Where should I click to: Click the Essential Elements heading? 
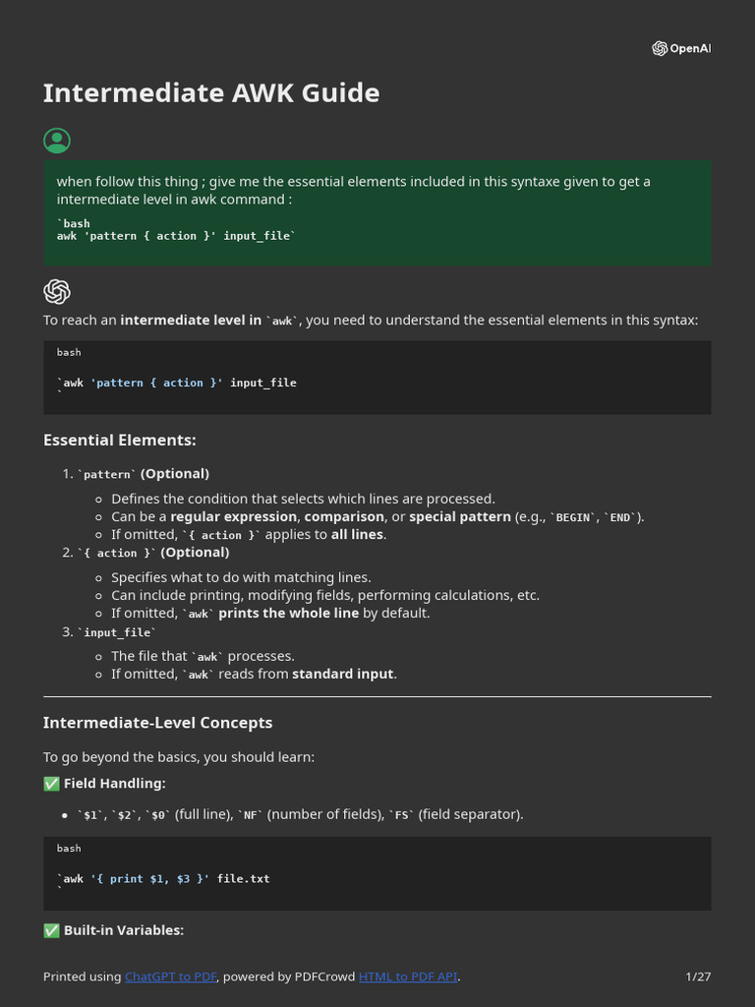[x=120, y=441]
